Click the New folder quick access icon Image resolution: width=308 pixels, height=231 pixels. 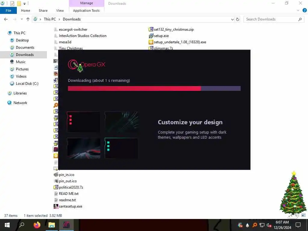[x=19, y=3]
